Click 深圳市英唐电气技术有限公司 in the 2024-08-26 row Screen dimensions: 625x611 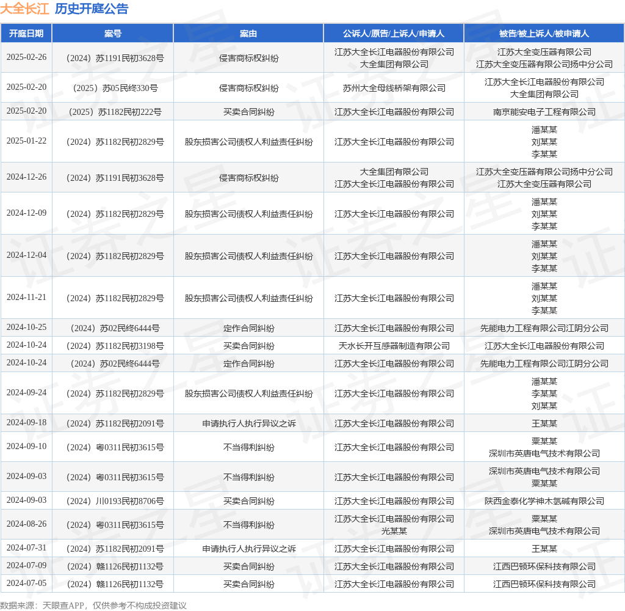coord(544,531)
